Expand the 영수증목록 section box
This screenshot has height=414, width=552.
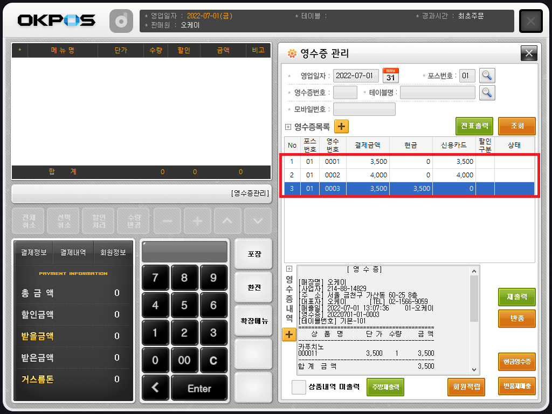click(288, 127)
